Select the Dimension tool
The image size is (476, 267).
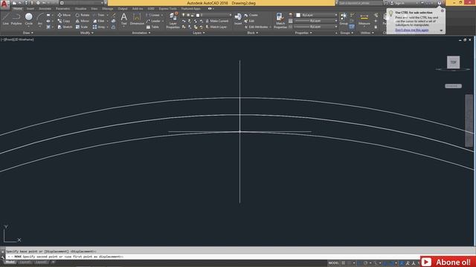coord(137,19)
